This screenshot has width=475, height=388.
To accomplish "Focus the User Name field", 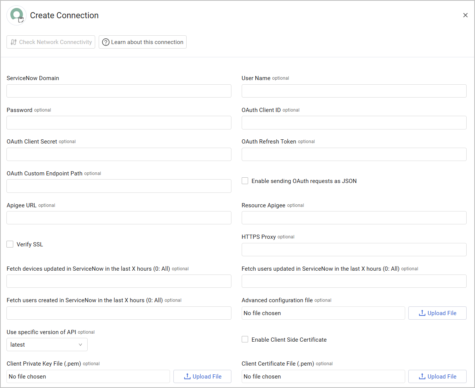I will (x=354, y=91).
